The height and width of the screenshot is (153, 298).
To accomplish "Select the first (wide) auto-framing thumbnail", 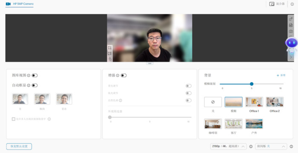I will click(20, 99).
